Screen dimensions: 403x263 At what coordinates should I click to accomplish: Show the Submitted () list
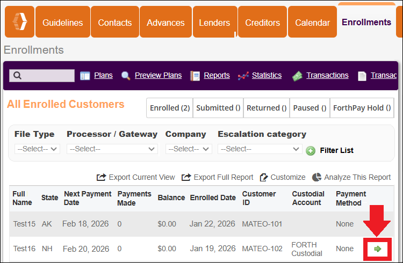[x=218, y=108]
